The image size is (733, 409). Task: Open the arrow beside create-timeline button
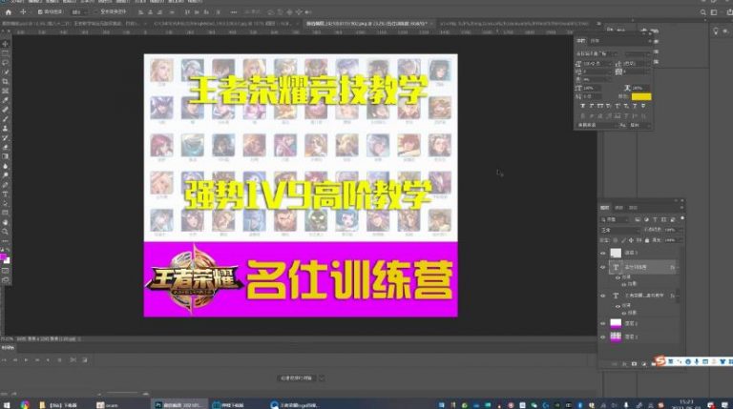pos(322,378)
